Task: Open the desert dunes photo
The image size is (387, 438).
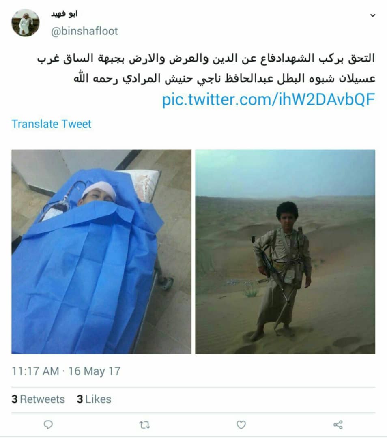Action: point(285,252)
